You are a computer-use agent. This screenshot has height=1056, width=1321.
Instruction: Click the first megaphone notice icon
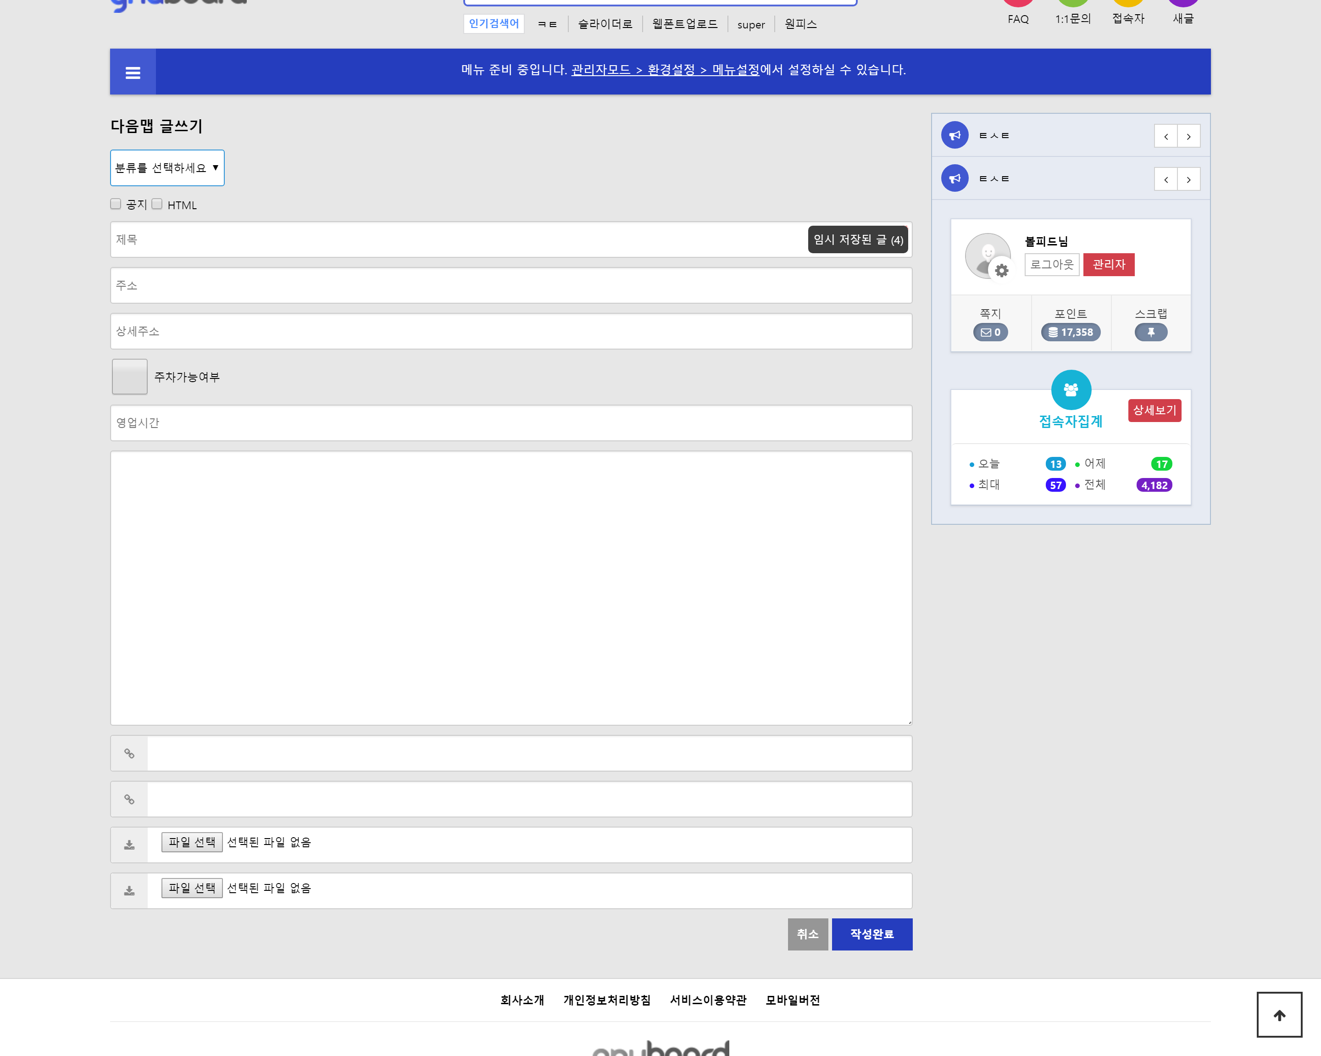955,135
